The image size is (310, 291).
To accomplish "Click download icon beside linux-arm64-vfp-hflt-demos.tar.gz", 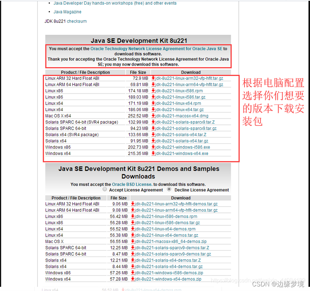I will [x=133, y=210].
